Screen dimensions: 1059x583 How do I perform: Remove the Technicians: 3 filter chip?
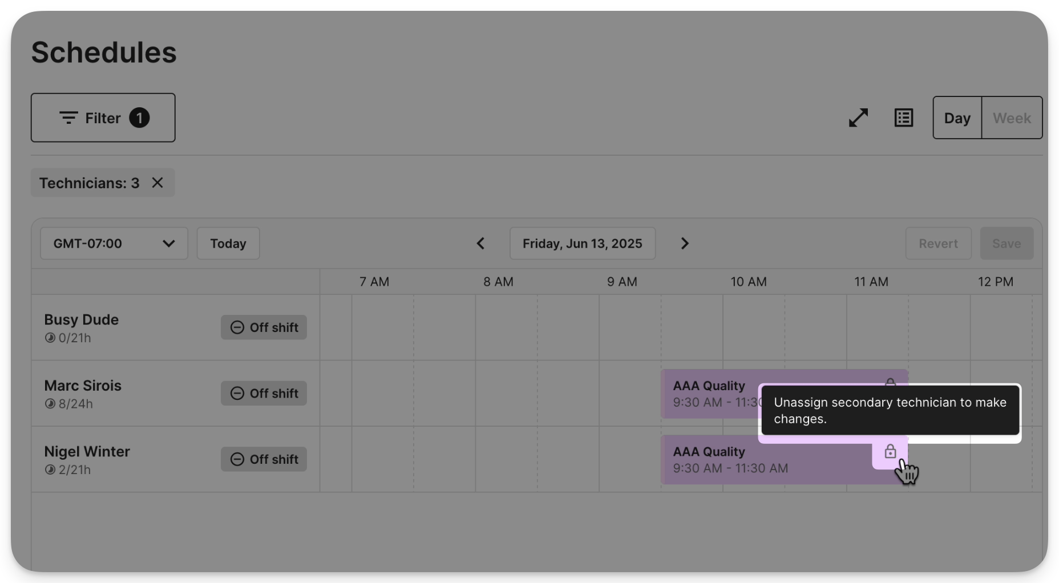pos(157,183)
